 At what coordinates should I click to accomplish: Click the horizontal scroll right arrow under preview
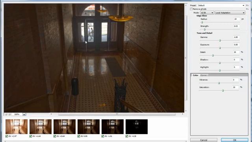(182, 114)
